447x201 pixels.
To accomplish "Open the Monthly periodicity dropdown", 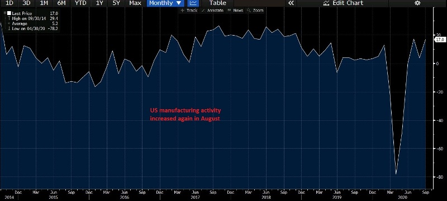I will (x=165, y=3).
